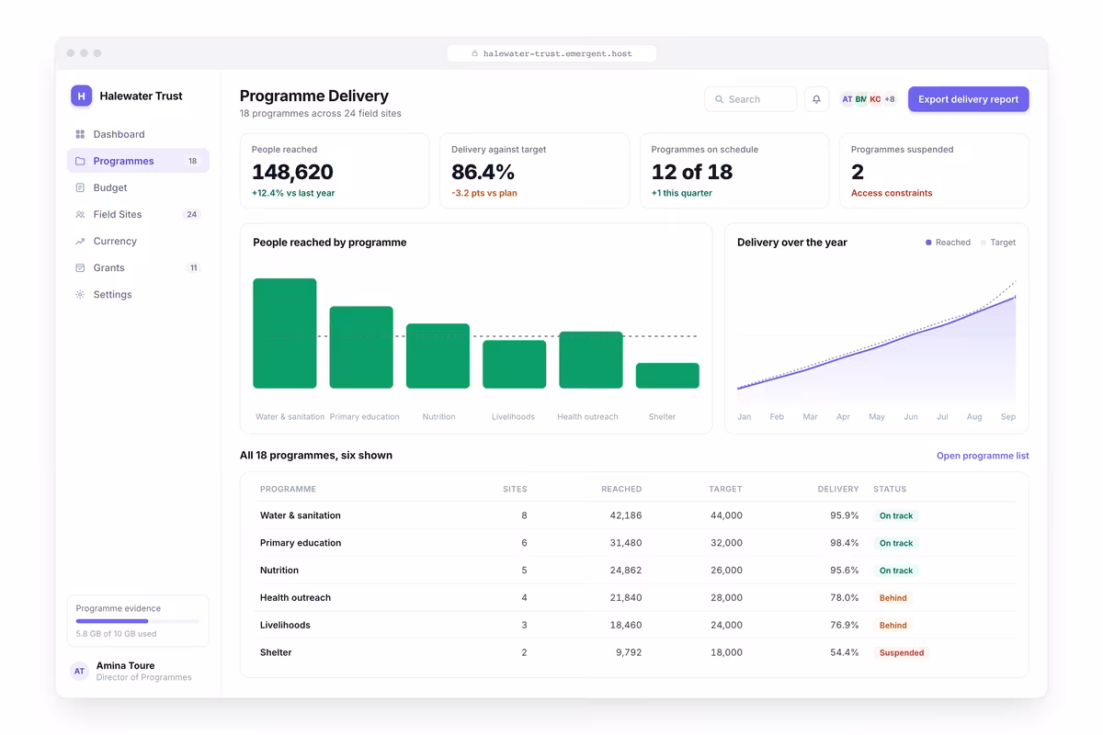1103x735 pixels.
Task: Click the Suspended status badge for Shelter
Action: pyautogui.click(x=902, y=653)
